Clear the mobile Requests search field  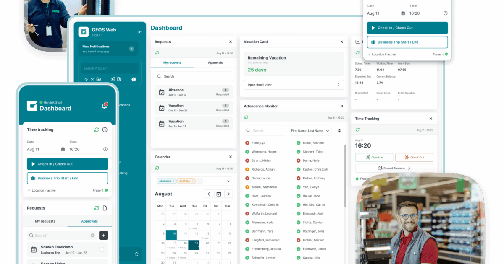coord(93,236)
